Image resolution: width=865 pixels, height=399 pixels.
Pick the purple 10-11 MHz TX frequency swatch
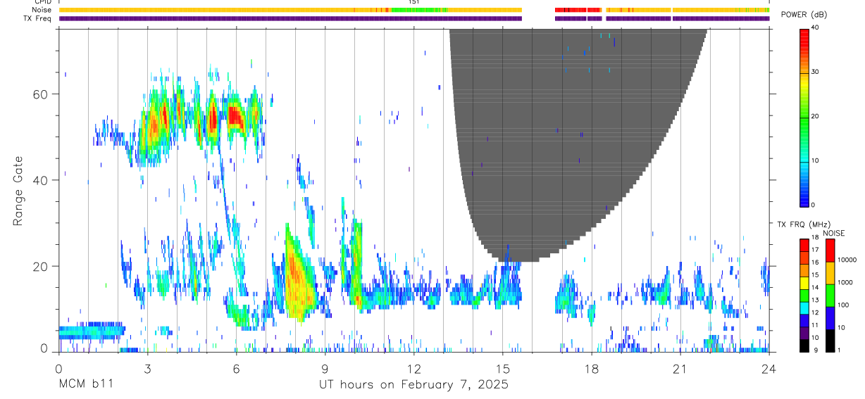click(804, 333)
